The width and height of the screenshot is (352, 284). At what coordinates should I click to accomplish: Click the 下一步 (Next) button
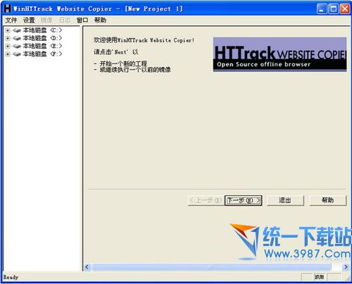coord(244,200)
